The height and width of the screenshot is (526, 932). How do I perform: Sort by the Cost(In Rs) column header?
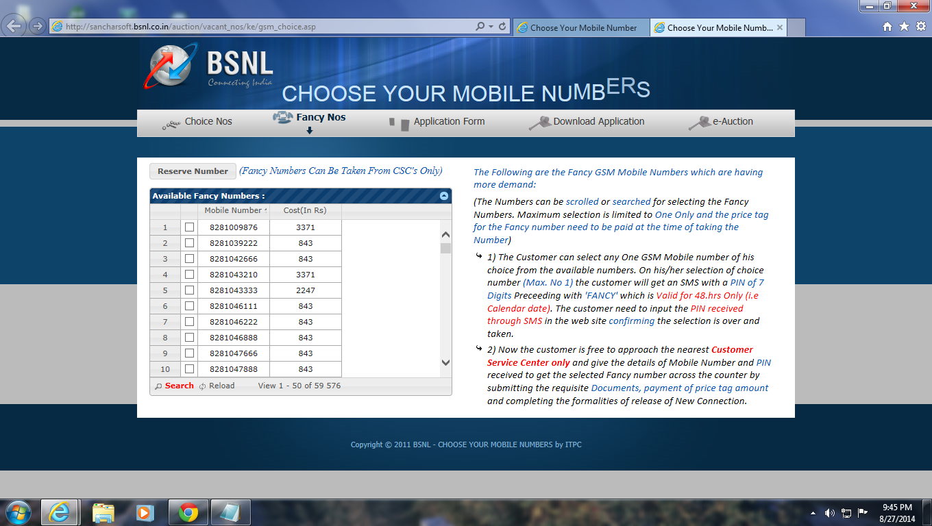306,211
